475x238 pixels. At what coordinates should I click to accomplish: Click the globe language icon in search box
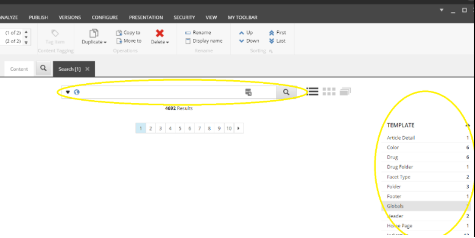[x=77, y=92]
